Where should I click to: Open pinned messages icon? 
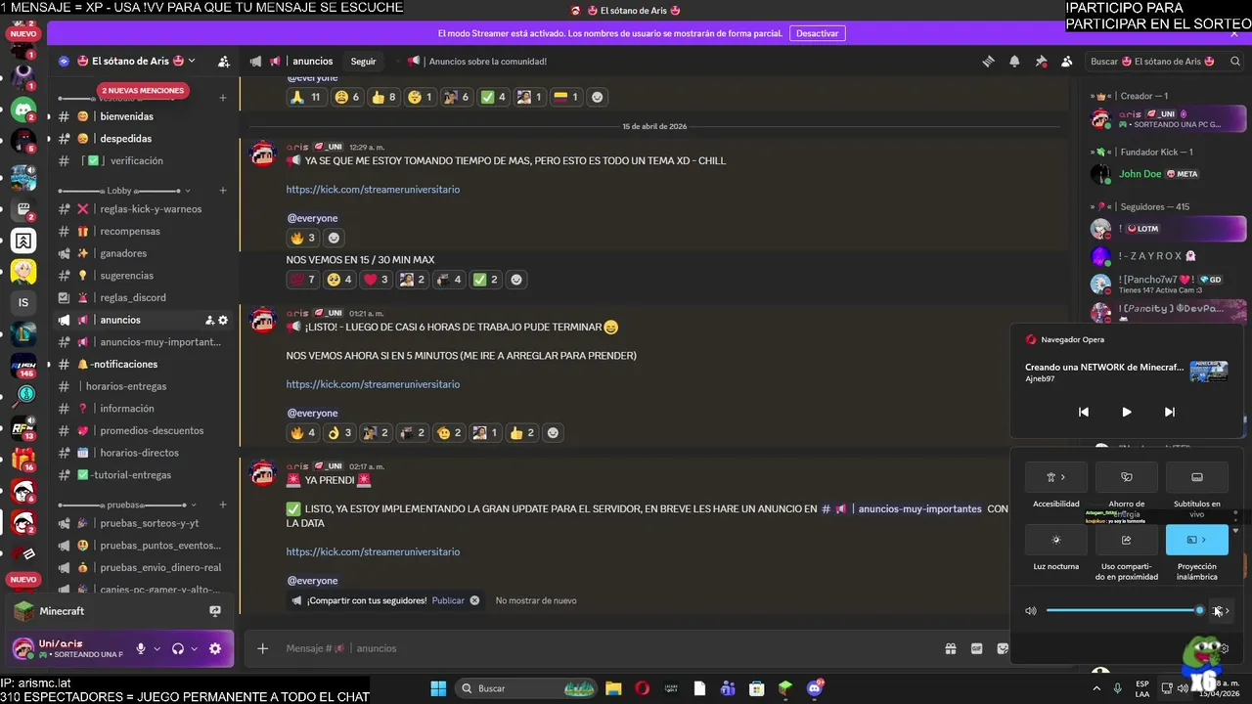point(1041,61)
